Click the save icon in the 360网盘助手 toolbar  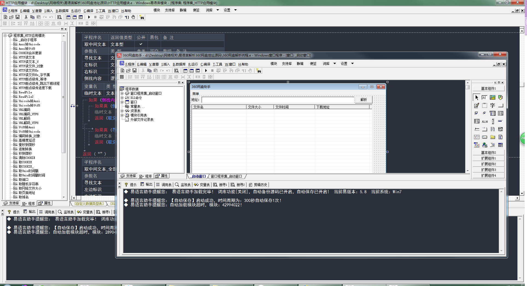pos(134,71)
